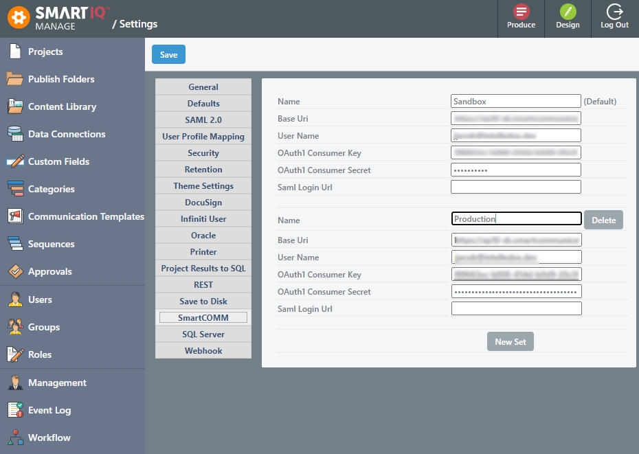Open Communication Templates page
Screen dimensions: 639x454
[86, 216]
